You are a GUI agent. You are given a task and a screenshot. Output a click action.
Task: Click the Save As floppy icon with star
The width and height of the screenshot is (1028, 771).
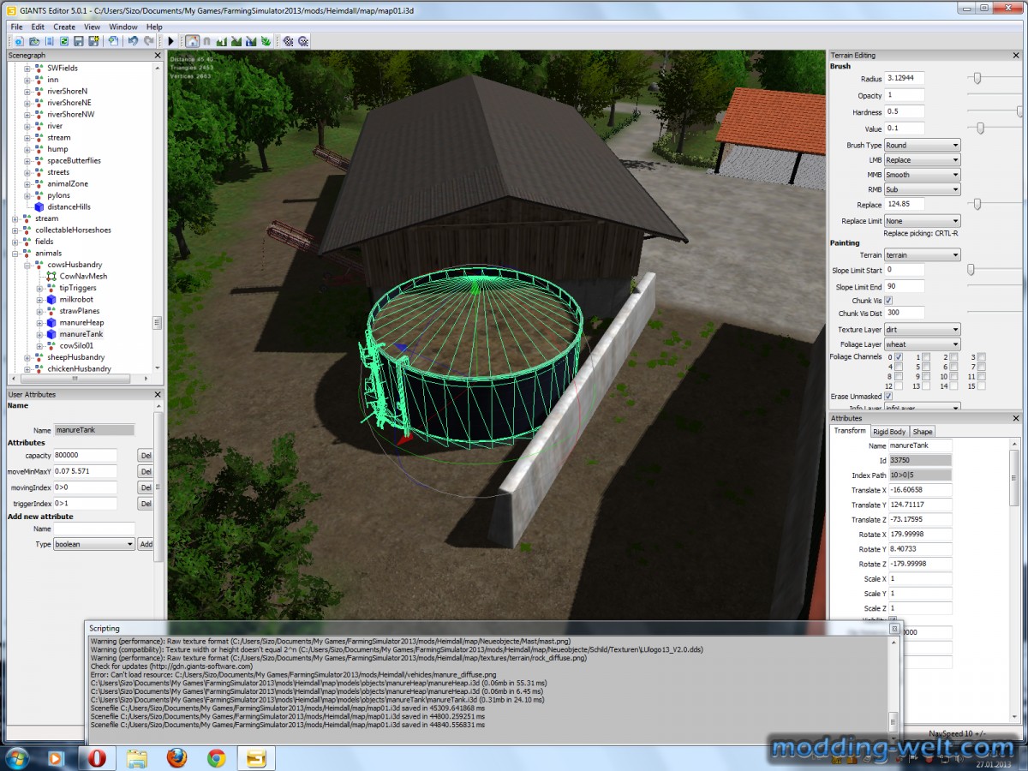coord(93,41)
